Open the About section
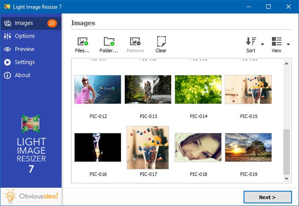This screenshot has height=206, width=299. point(22,75)
